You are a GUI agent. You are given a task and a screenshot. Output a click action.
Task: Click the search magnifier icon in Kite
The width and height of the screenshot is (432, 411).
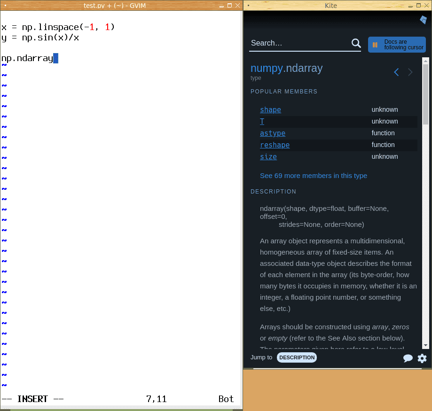pyautogui.click(x=356, y=43)
